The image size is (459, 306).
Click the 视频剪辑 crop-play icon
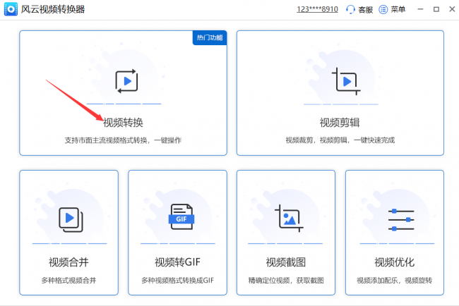point(346,81)
